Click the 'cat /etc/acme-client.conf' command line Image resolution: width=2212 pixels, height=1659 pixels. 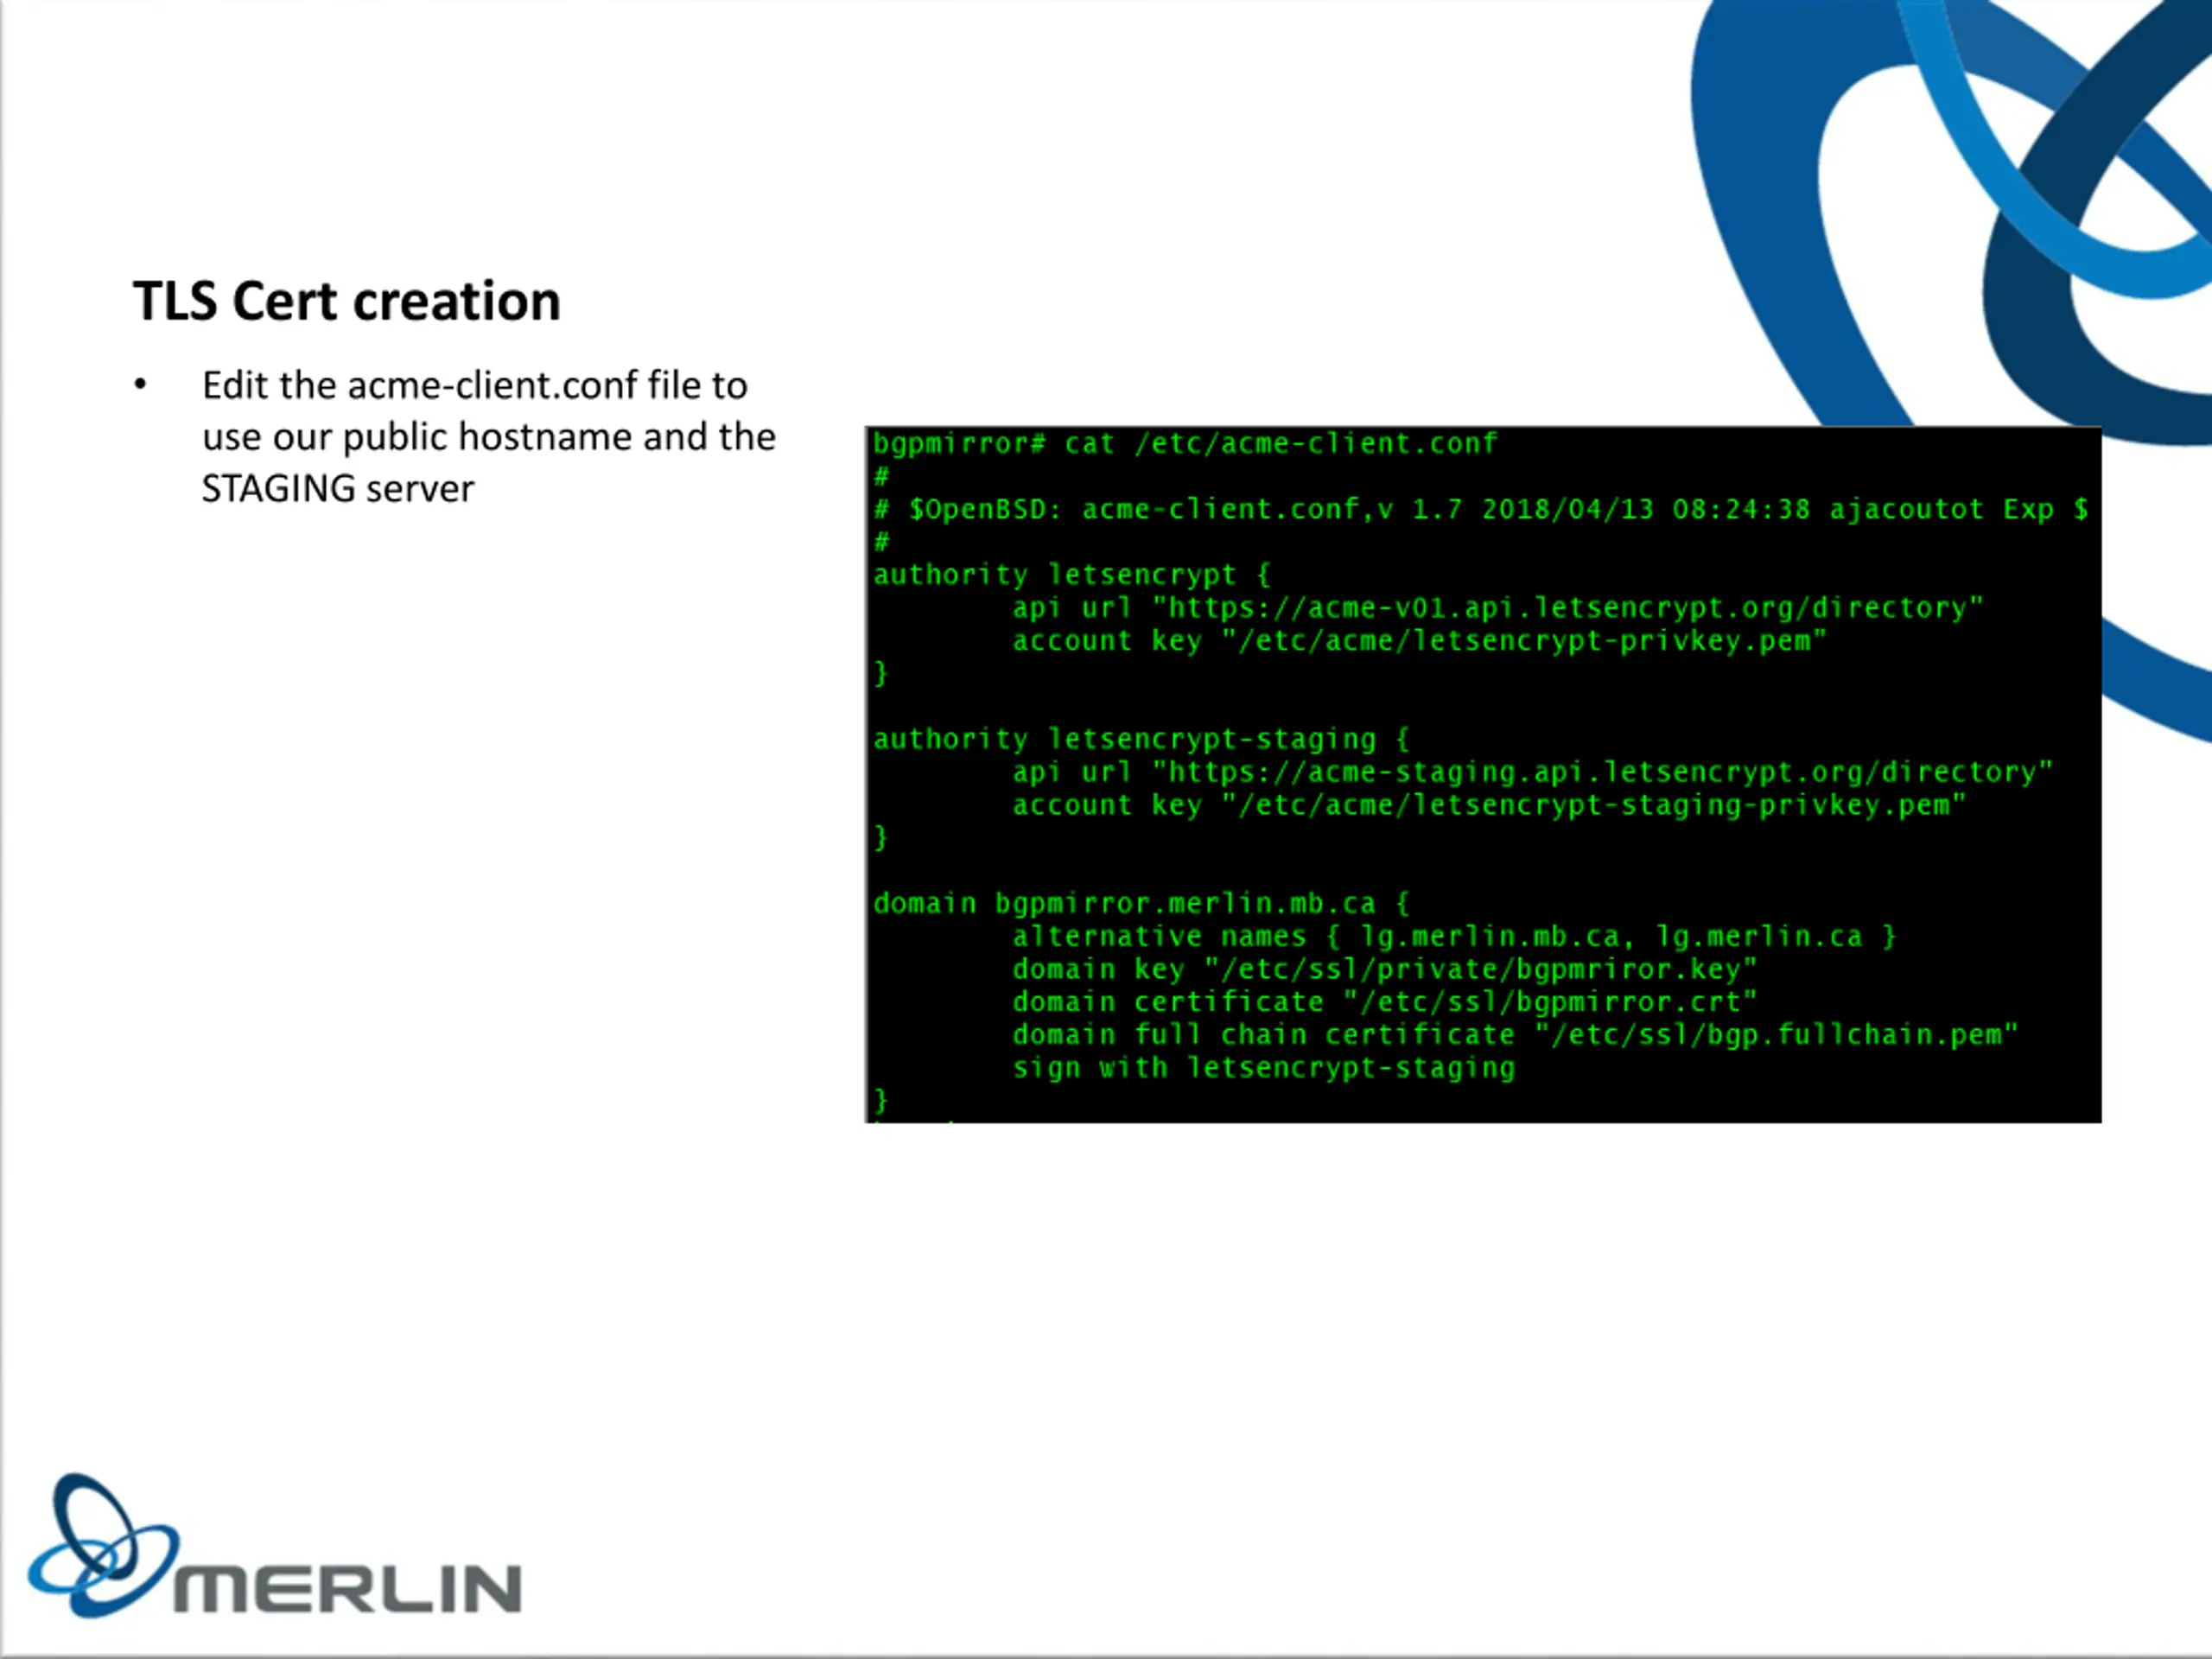pyautogui.click(x=1185, y=443)
